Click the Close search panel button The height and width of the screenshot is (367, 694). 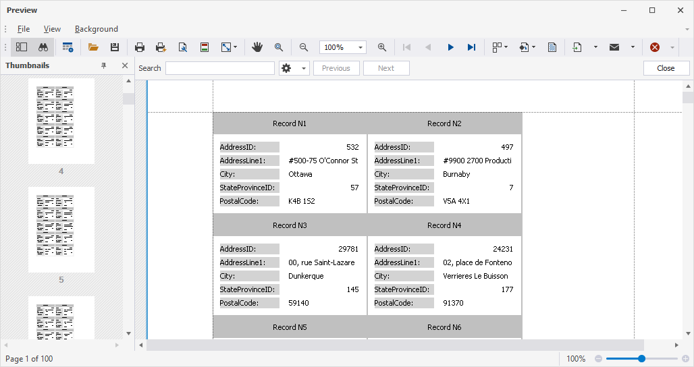pyautogui.click(x=666, y=68)
